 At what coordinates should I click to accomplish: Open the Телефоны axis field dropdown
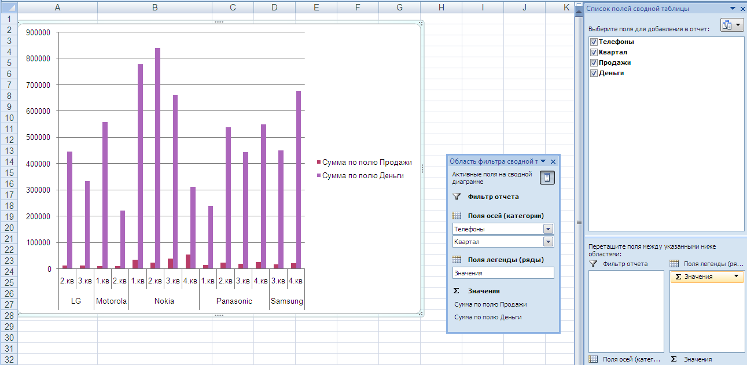(x=549, y=229)
